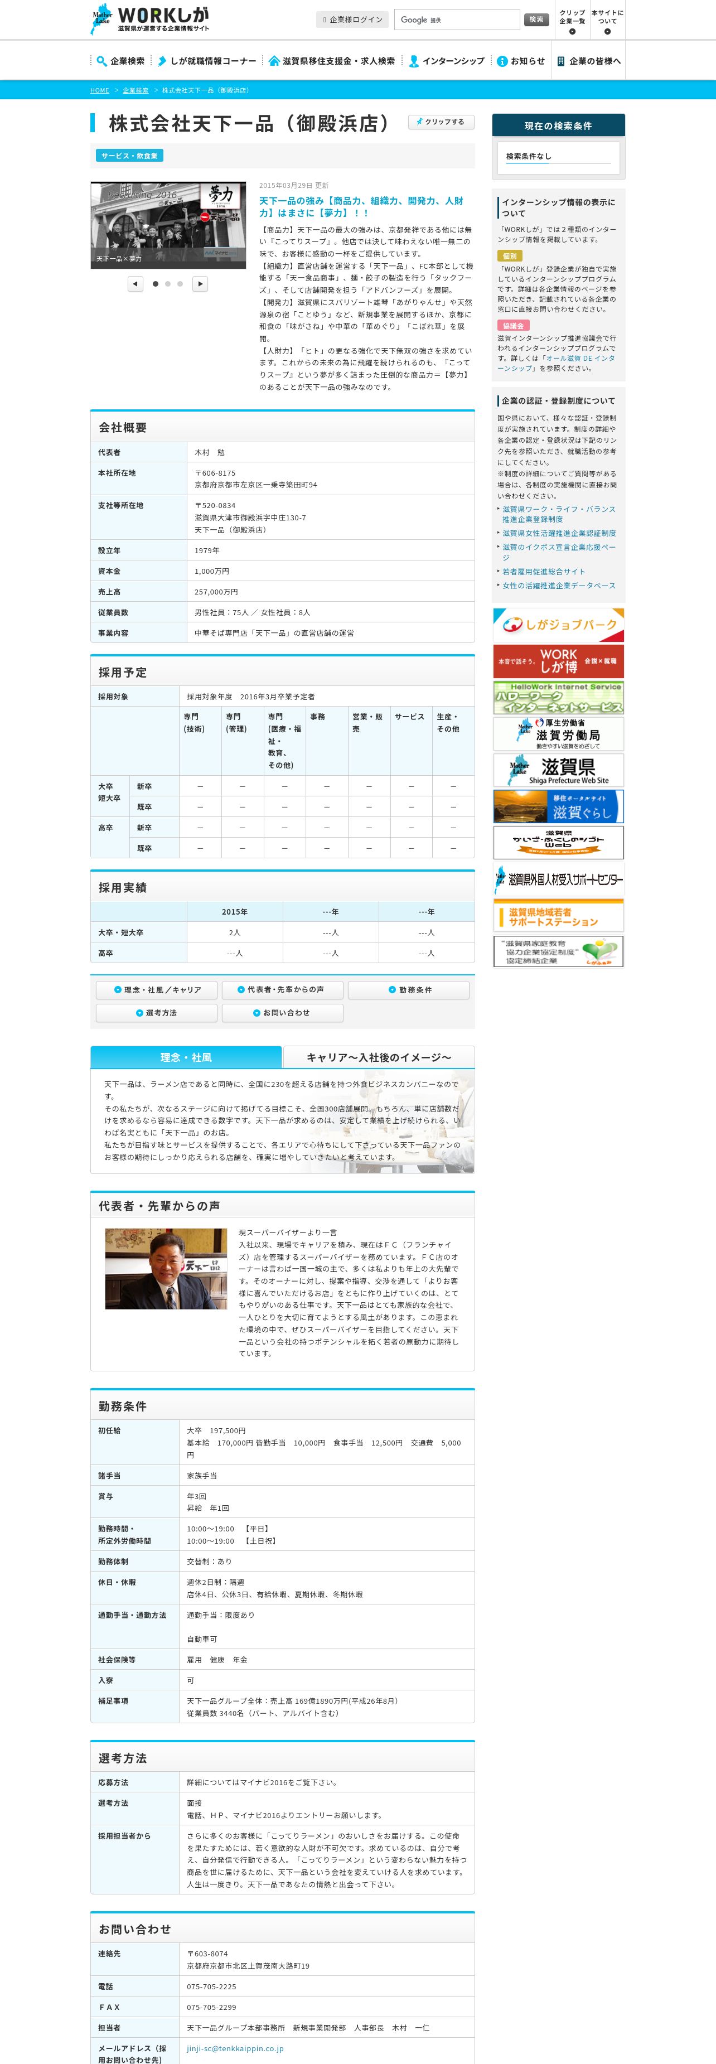Click the supervisor portrait photo
Image resolution: width=716 pixels, height=2064 pixels.
(166, 1268)
